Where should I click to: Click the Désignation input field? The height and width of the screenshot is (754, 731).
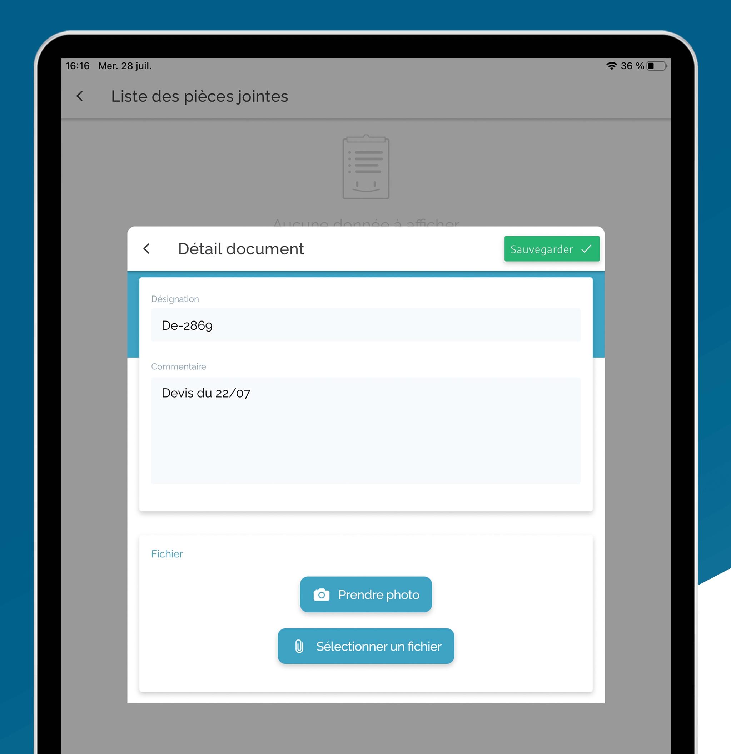click(365, 325)
